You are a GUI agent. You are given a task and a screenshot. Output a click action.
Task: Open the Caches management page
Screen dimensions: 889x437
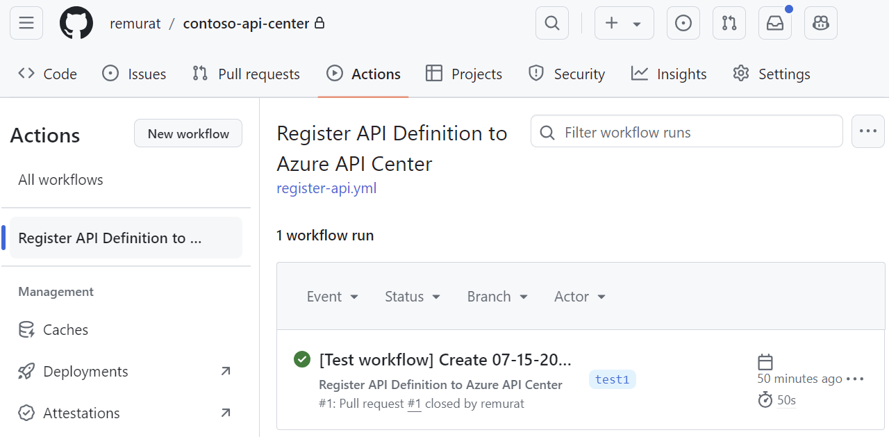66,329
